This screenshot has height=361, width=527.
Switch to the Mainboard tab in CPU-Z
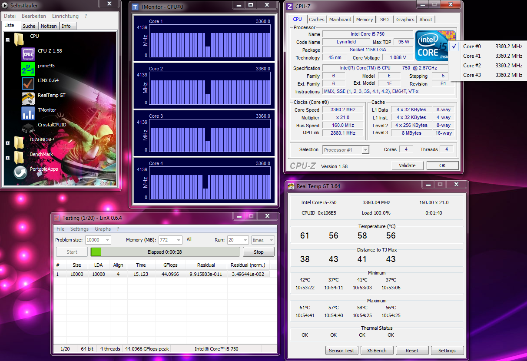(x=340, y=20)
